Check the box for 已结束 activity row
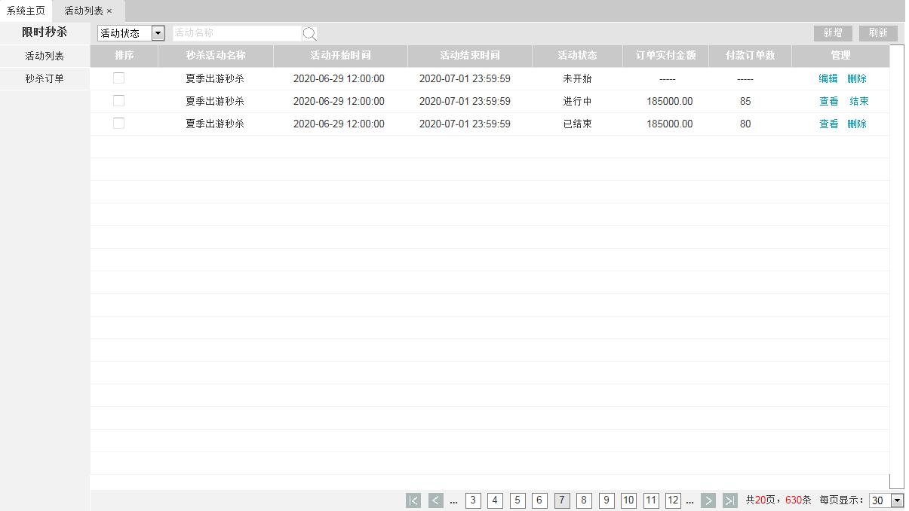The height and width of the screenshot is (511, 909). (118, 124)
